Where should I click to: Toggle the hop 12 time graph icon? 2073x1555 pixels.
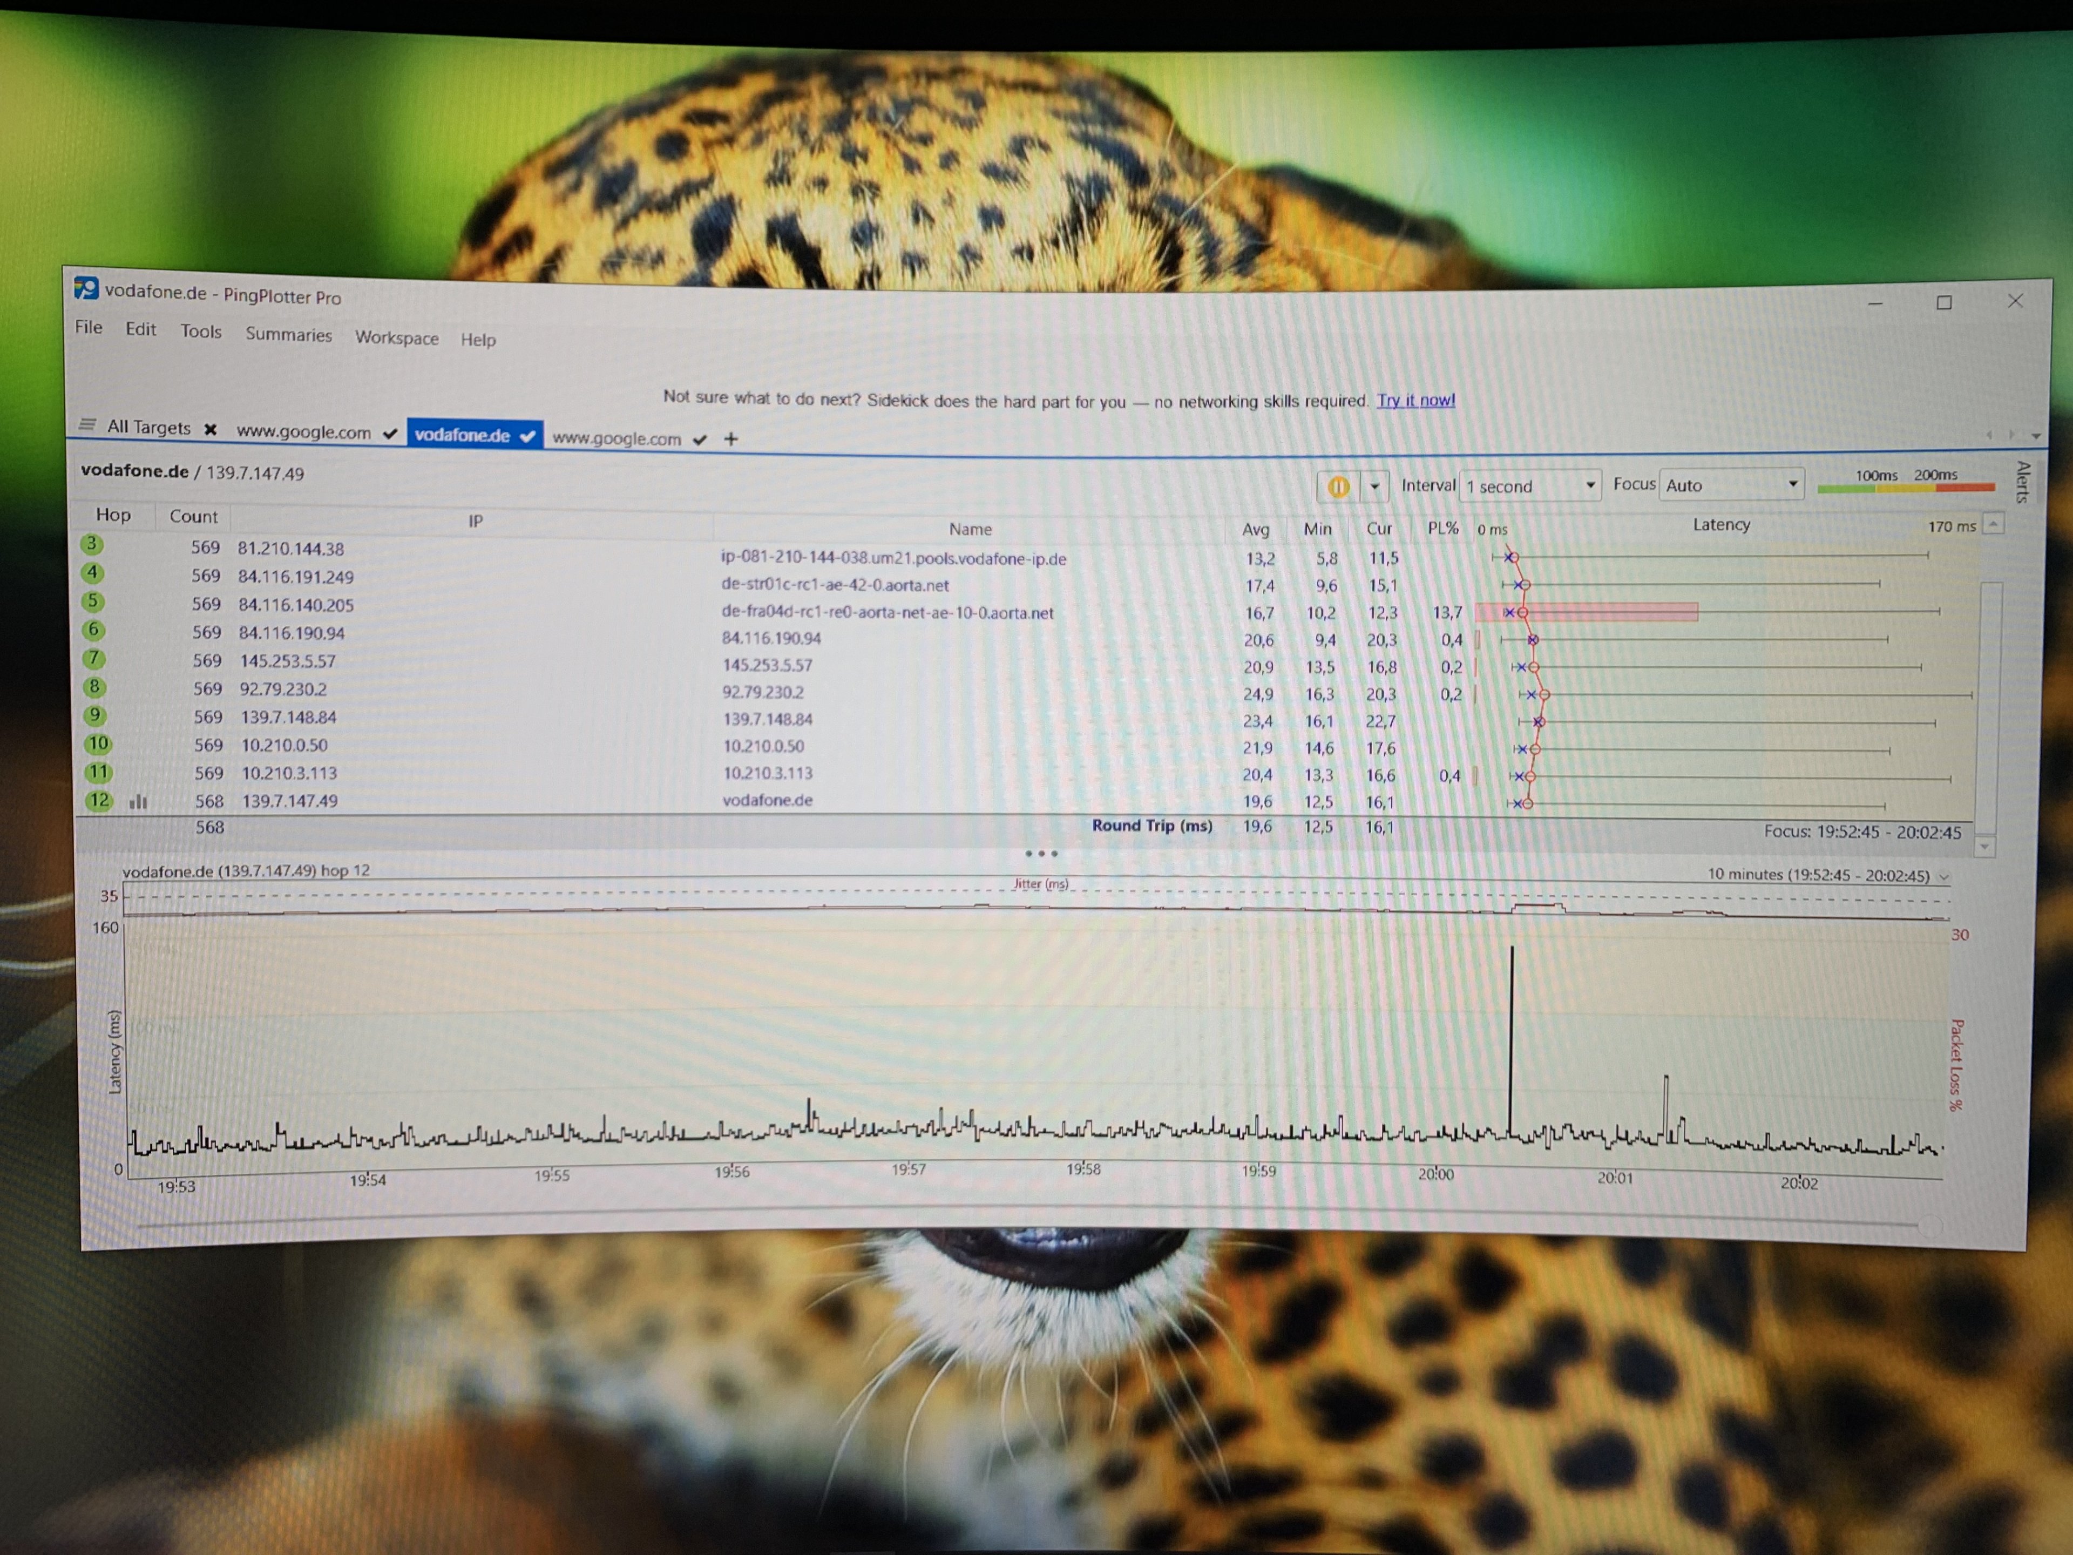(x=139, y=801)
